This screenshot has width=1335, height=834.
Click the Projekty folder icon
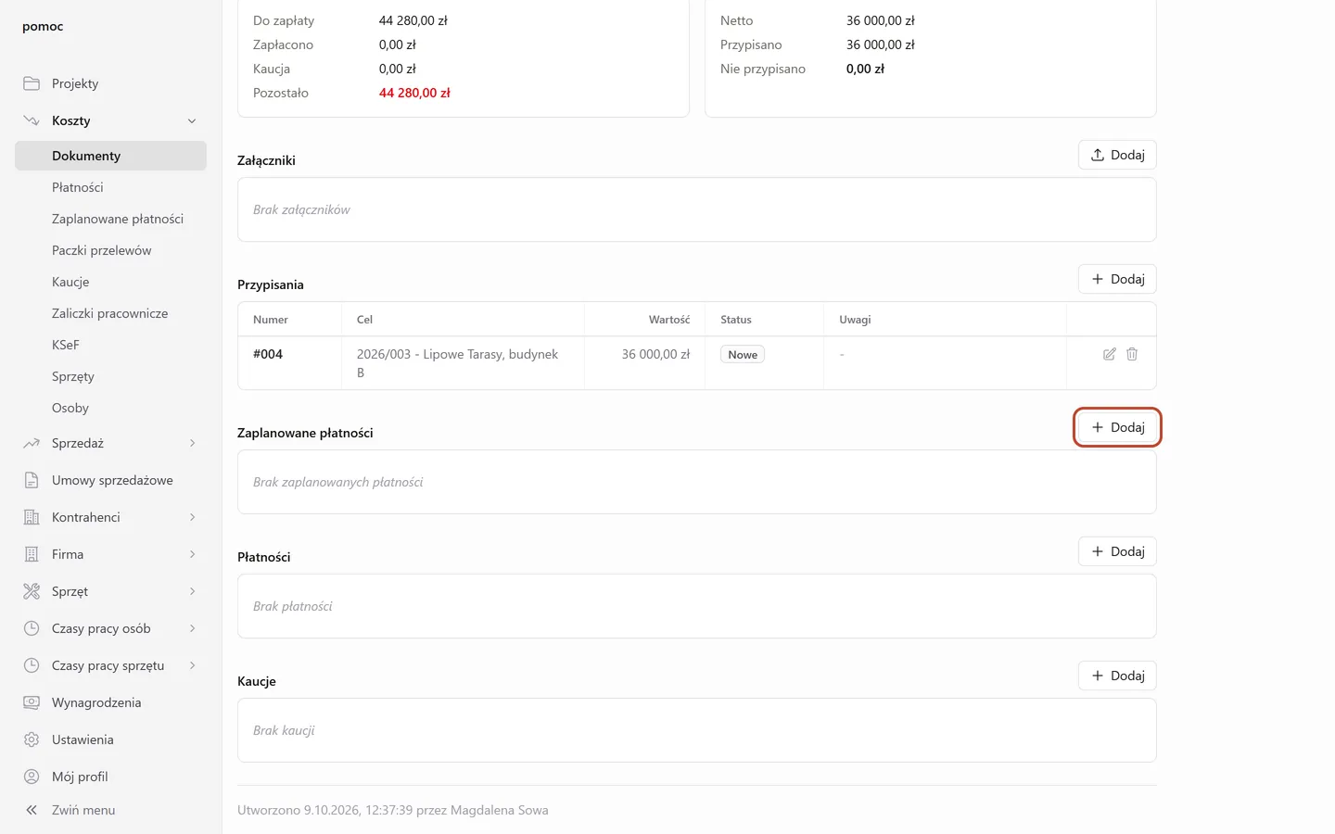[x=32, y=83]
